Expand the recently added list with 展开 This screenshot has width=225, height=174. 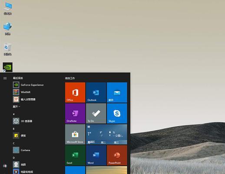(17, 107)
